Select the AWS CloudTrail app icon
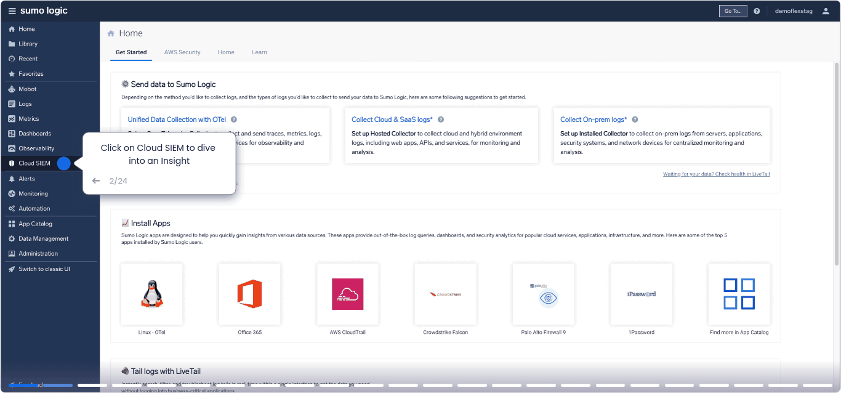841x393 pixels. tap(348, 294)
